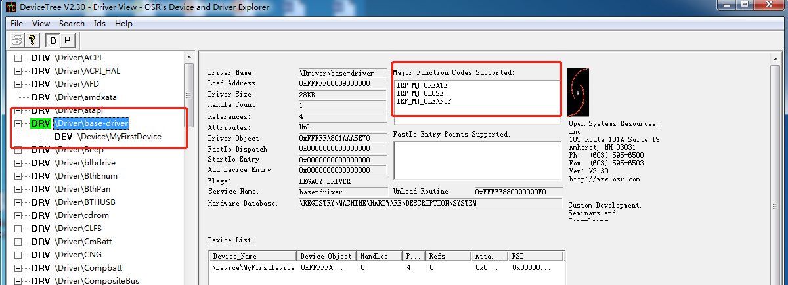Image resolution: width=788 pixels, height=285 pixels.
Task: Click the DRV icon of \Driver\base-driver
Action: click(x=41, y=123)
